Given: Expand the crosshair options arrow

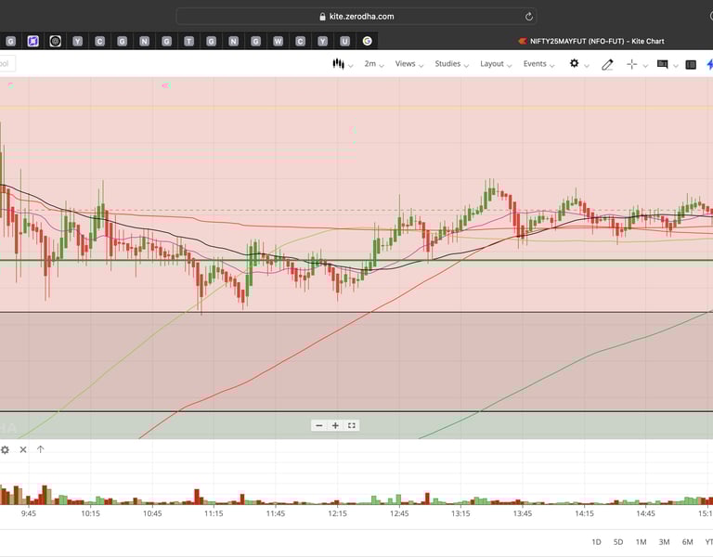Looking at the screenshot, I should click(x=645, y=66).
